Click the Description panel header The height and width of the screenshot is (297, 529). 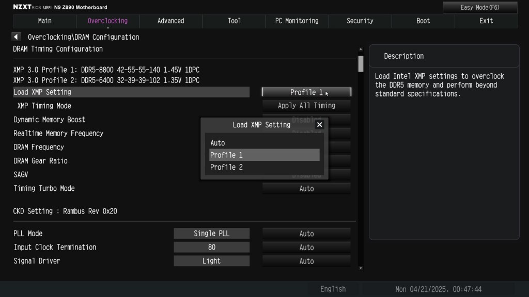tap(403, 56)
